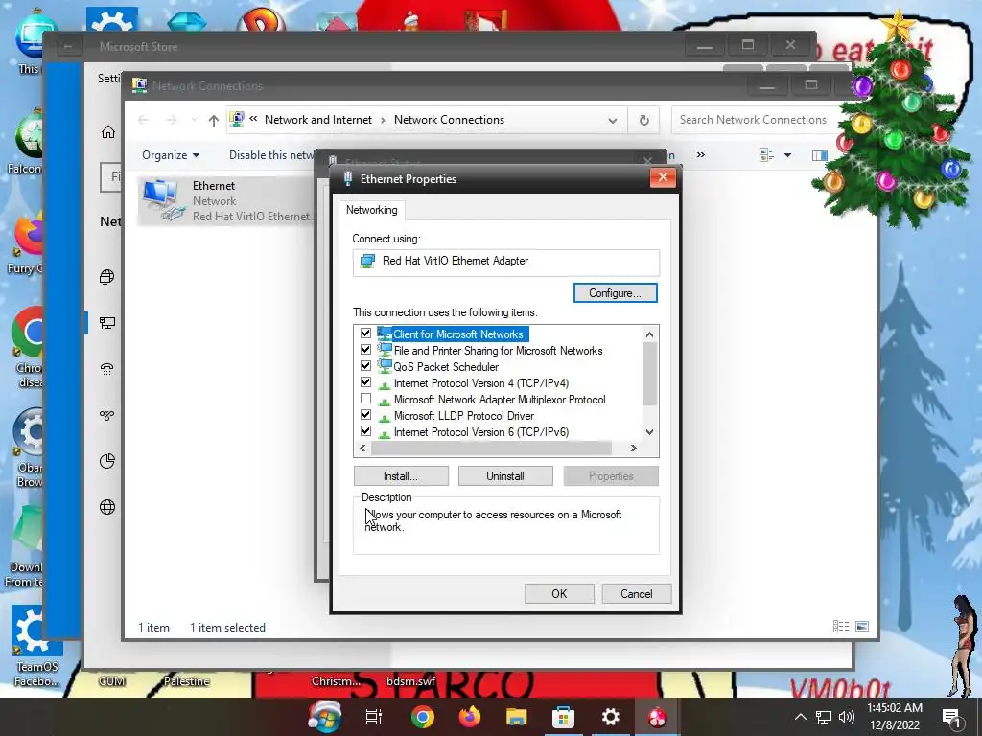Open Dial-up icon in Settings sidebar

107,369
